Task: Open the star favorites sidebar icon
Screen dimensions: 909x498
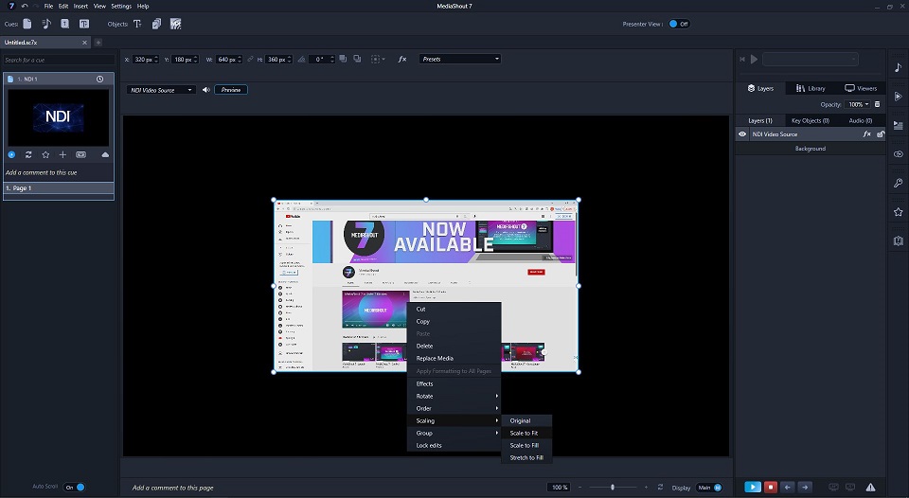Action: click(898, 212)
